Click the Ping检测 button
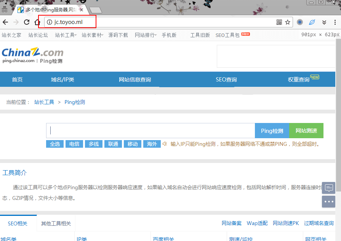This screenshot has height=241, width=341. point(272,131)
